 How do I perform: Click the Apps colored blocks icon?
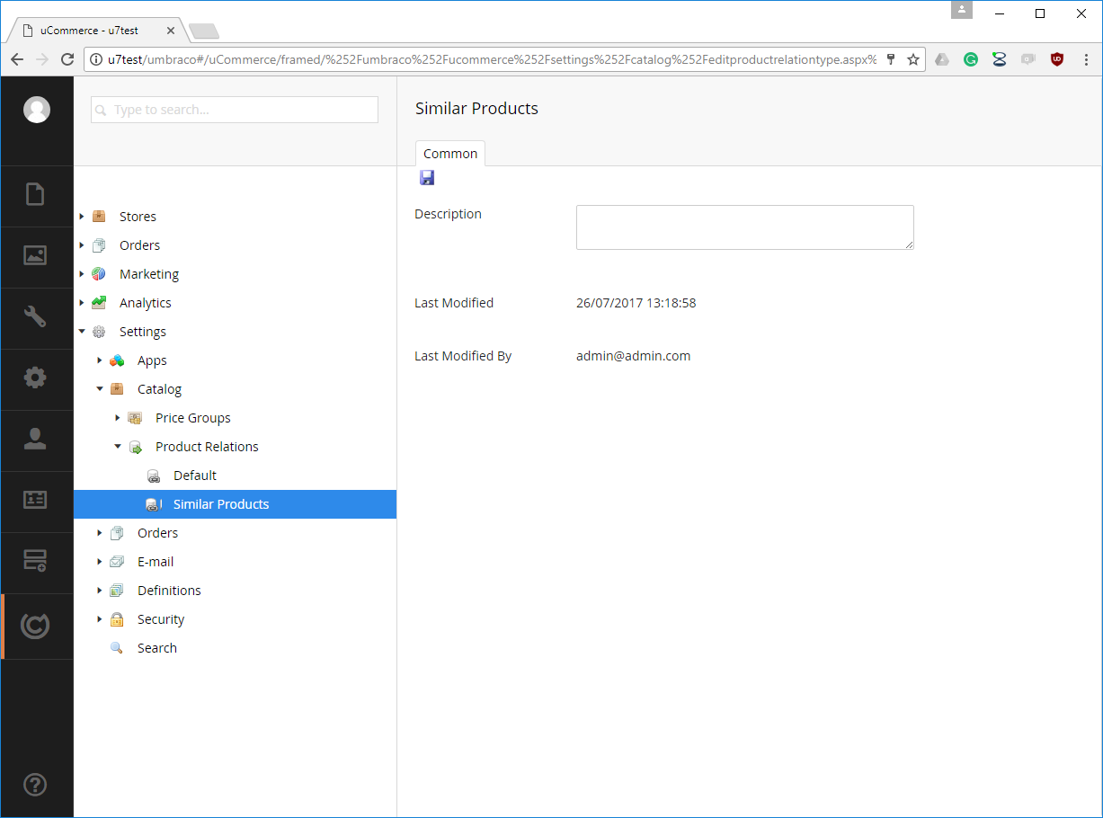[x=117, y=360]
